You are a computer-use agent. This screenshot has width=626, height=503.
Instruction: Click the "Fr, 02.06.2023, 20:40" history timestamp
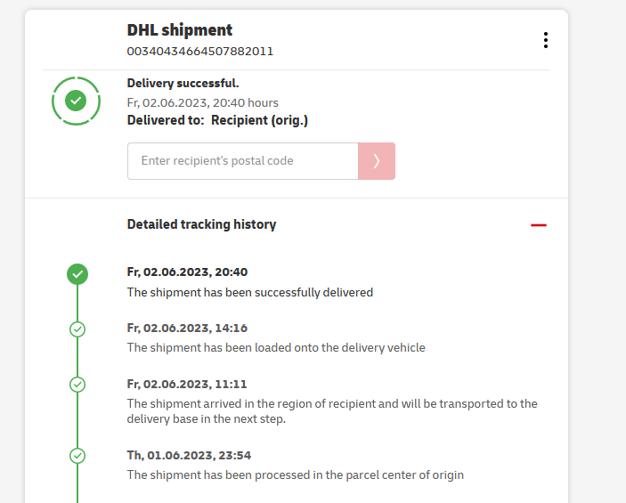pyautogui.click(x=187, y=272)
